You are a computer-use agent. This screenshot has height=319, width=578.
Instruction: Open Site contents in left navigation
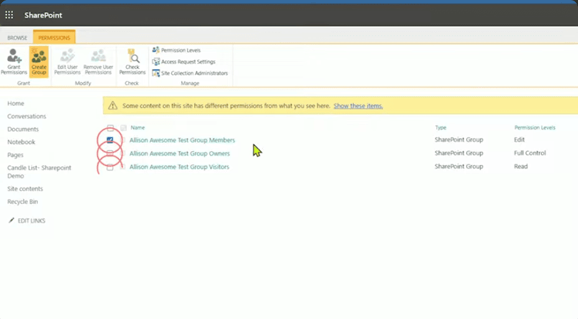[x=25, y=188]
